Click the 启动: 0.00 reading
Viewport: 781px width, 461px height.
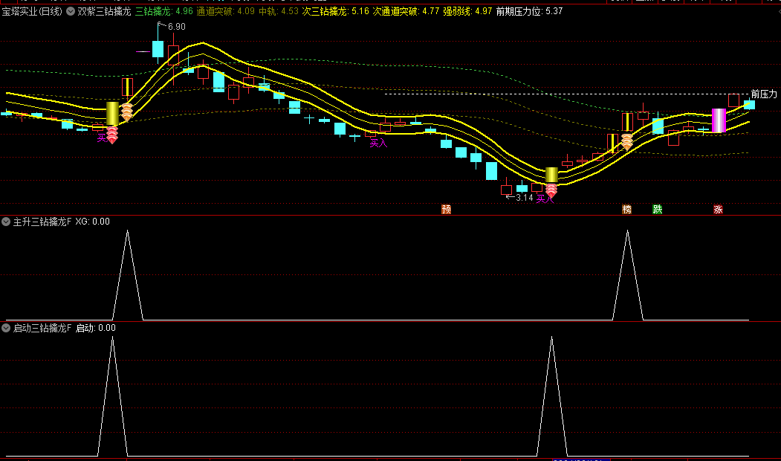(x=96, y=328)
